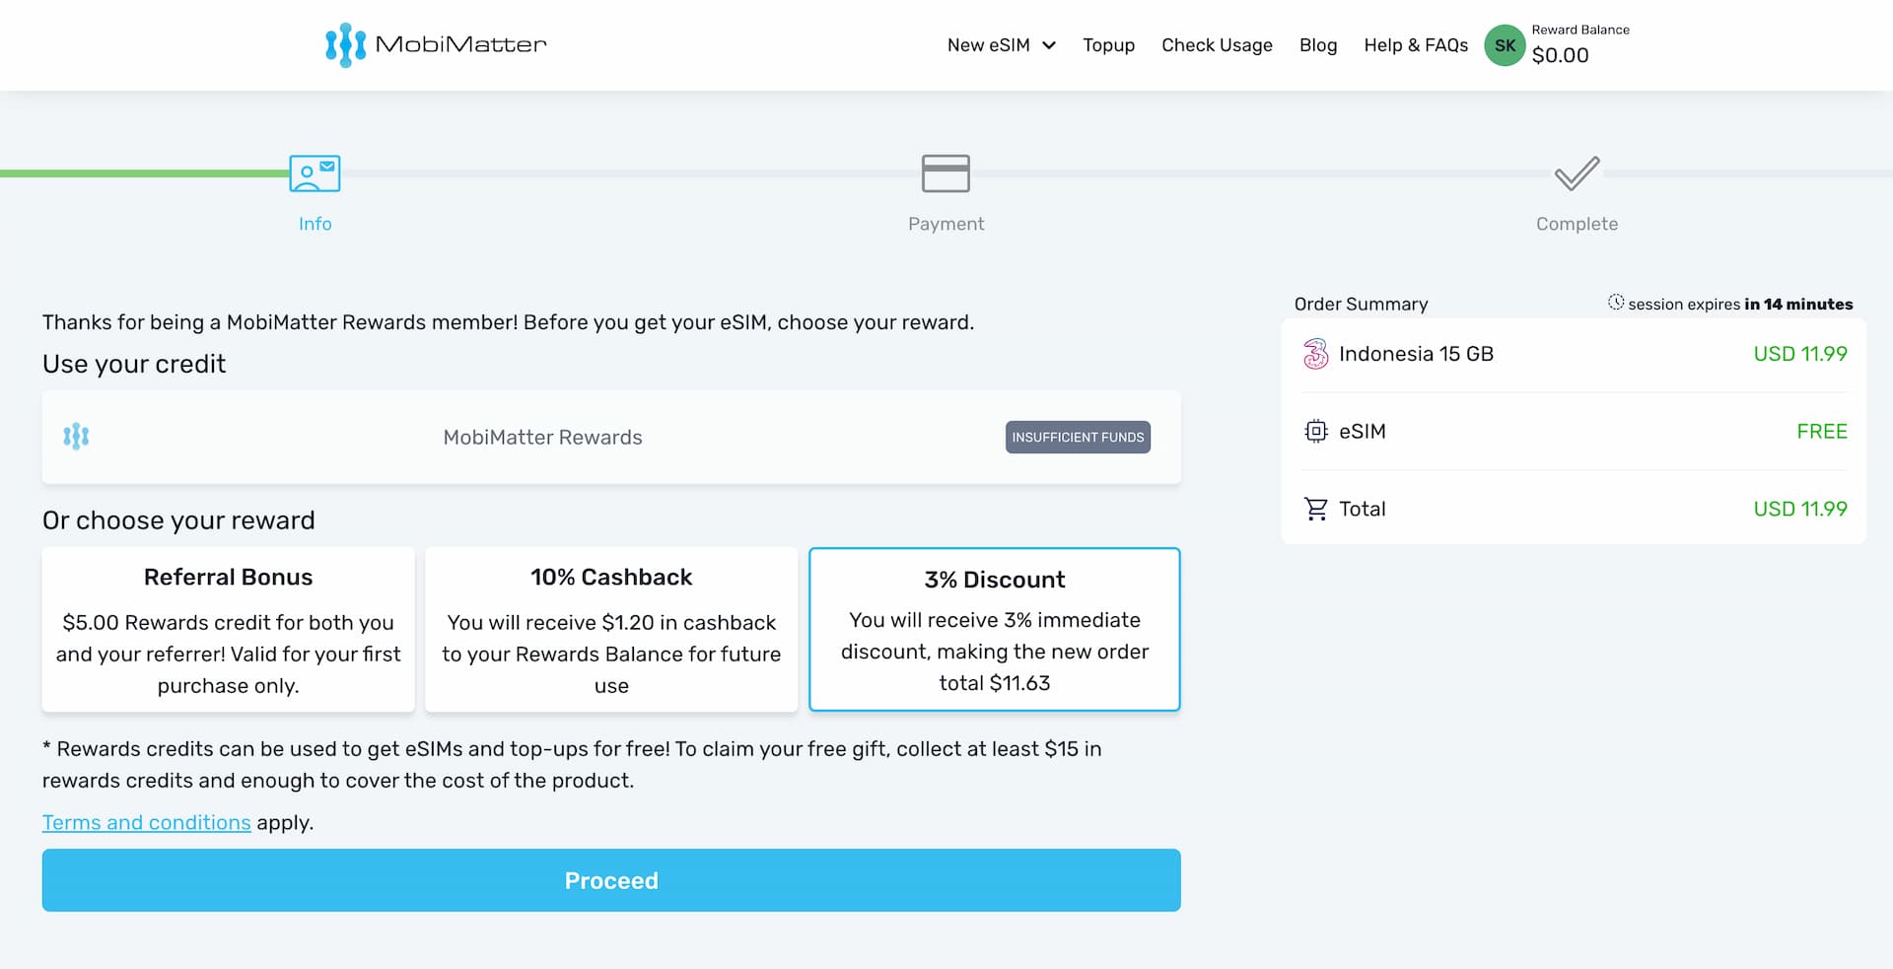Visit the Blog
The height and width of the screenshot is (969, 1893).
(x=1318, y=45)
